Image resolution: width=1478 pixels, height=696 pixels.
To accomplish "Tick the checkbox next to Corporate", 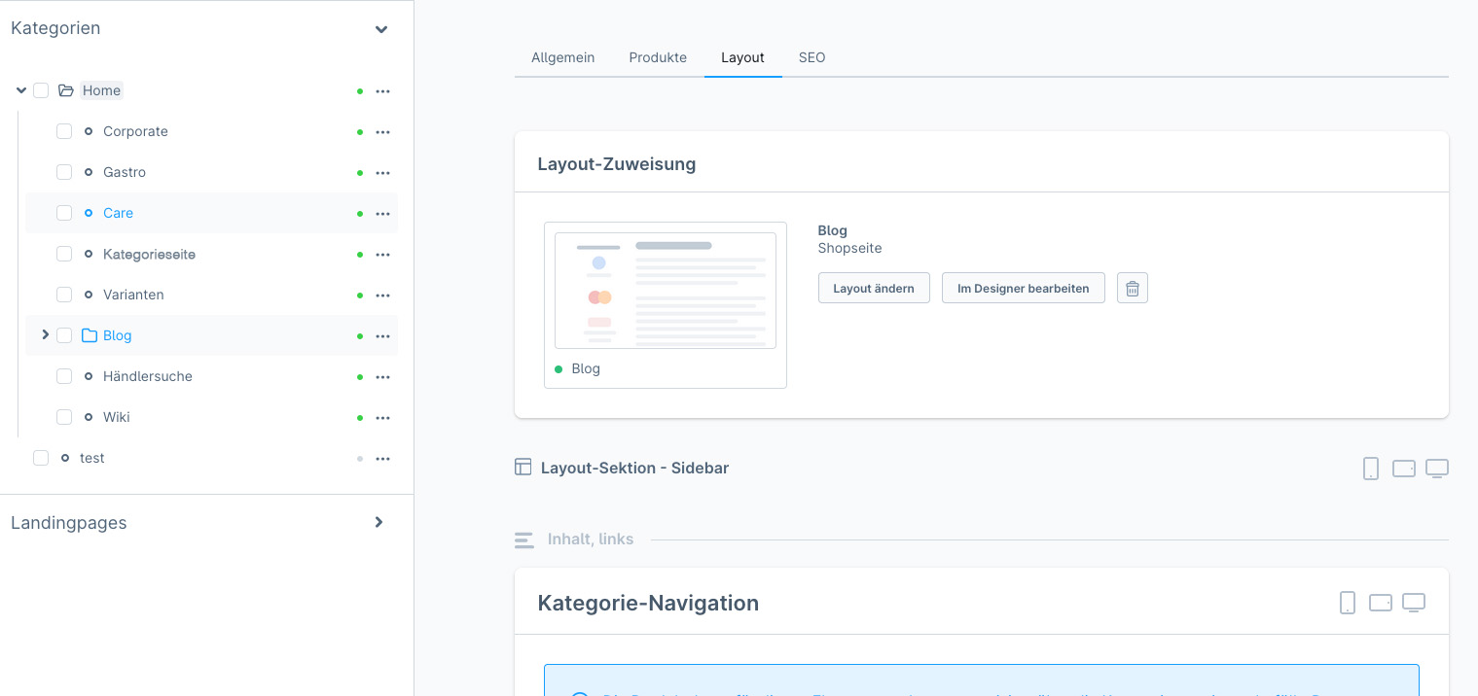I will point(64,131).
